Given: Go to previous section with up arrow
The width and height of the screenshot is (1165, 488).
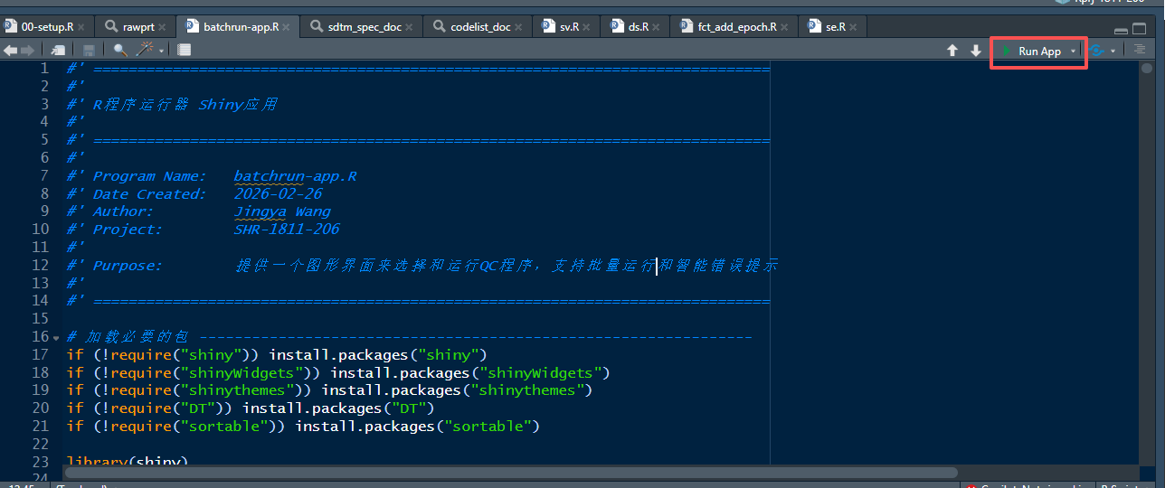Looking at the screenshot, I should click(x=952, y=51).
